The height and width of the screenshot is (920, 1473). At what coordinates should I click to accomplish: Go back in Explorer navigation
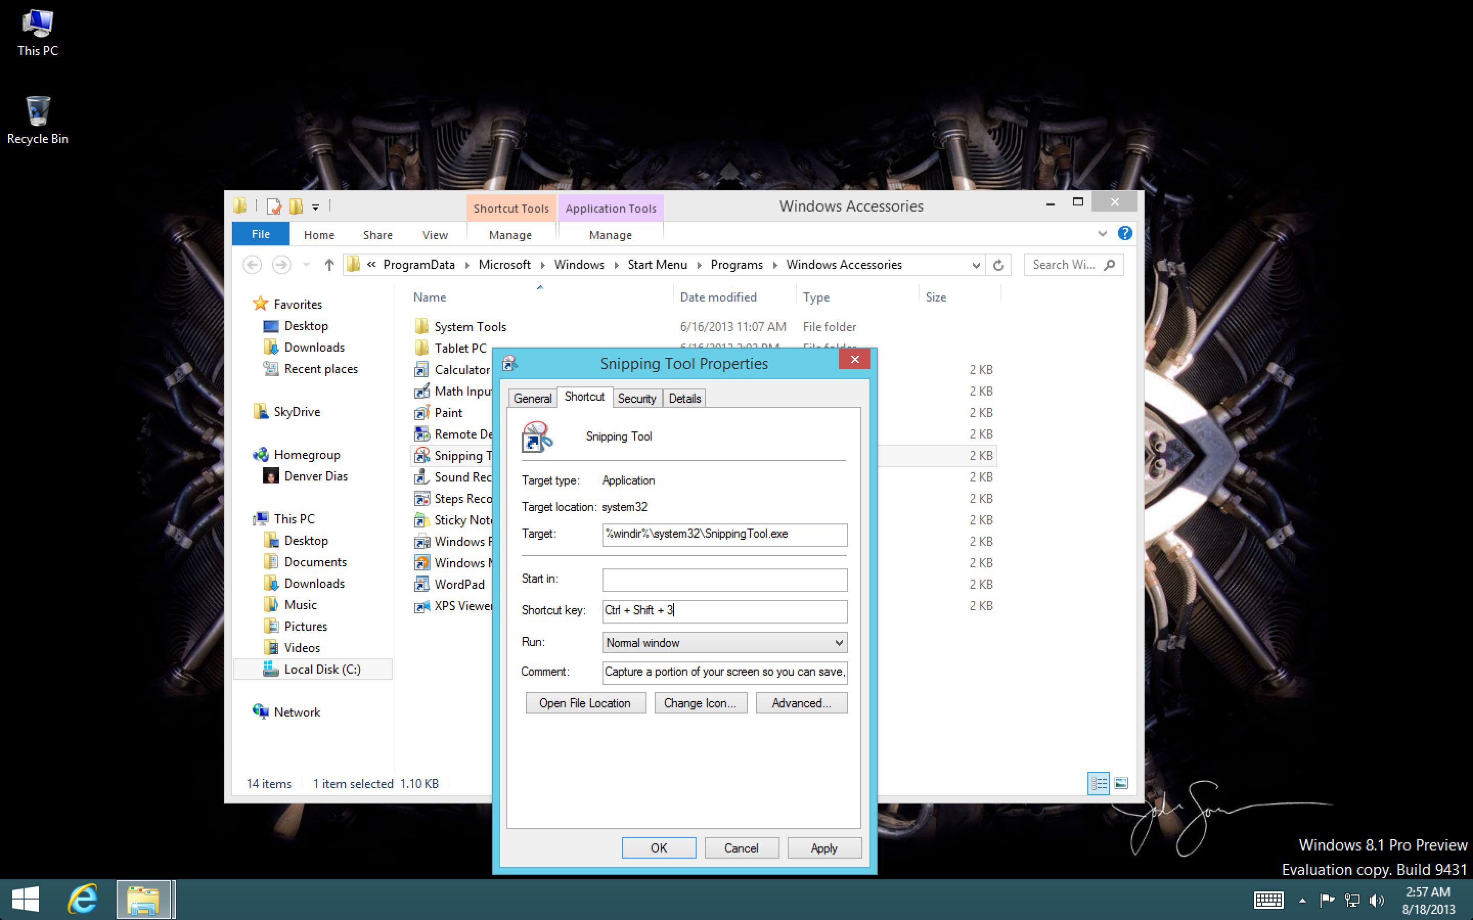tap(252, 265)
